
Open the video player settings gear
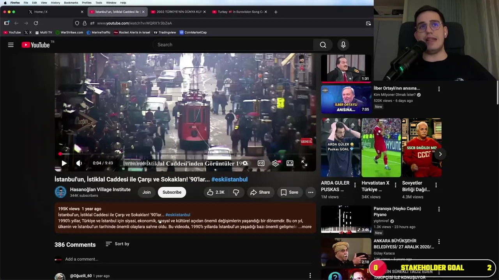pos(276,163)
